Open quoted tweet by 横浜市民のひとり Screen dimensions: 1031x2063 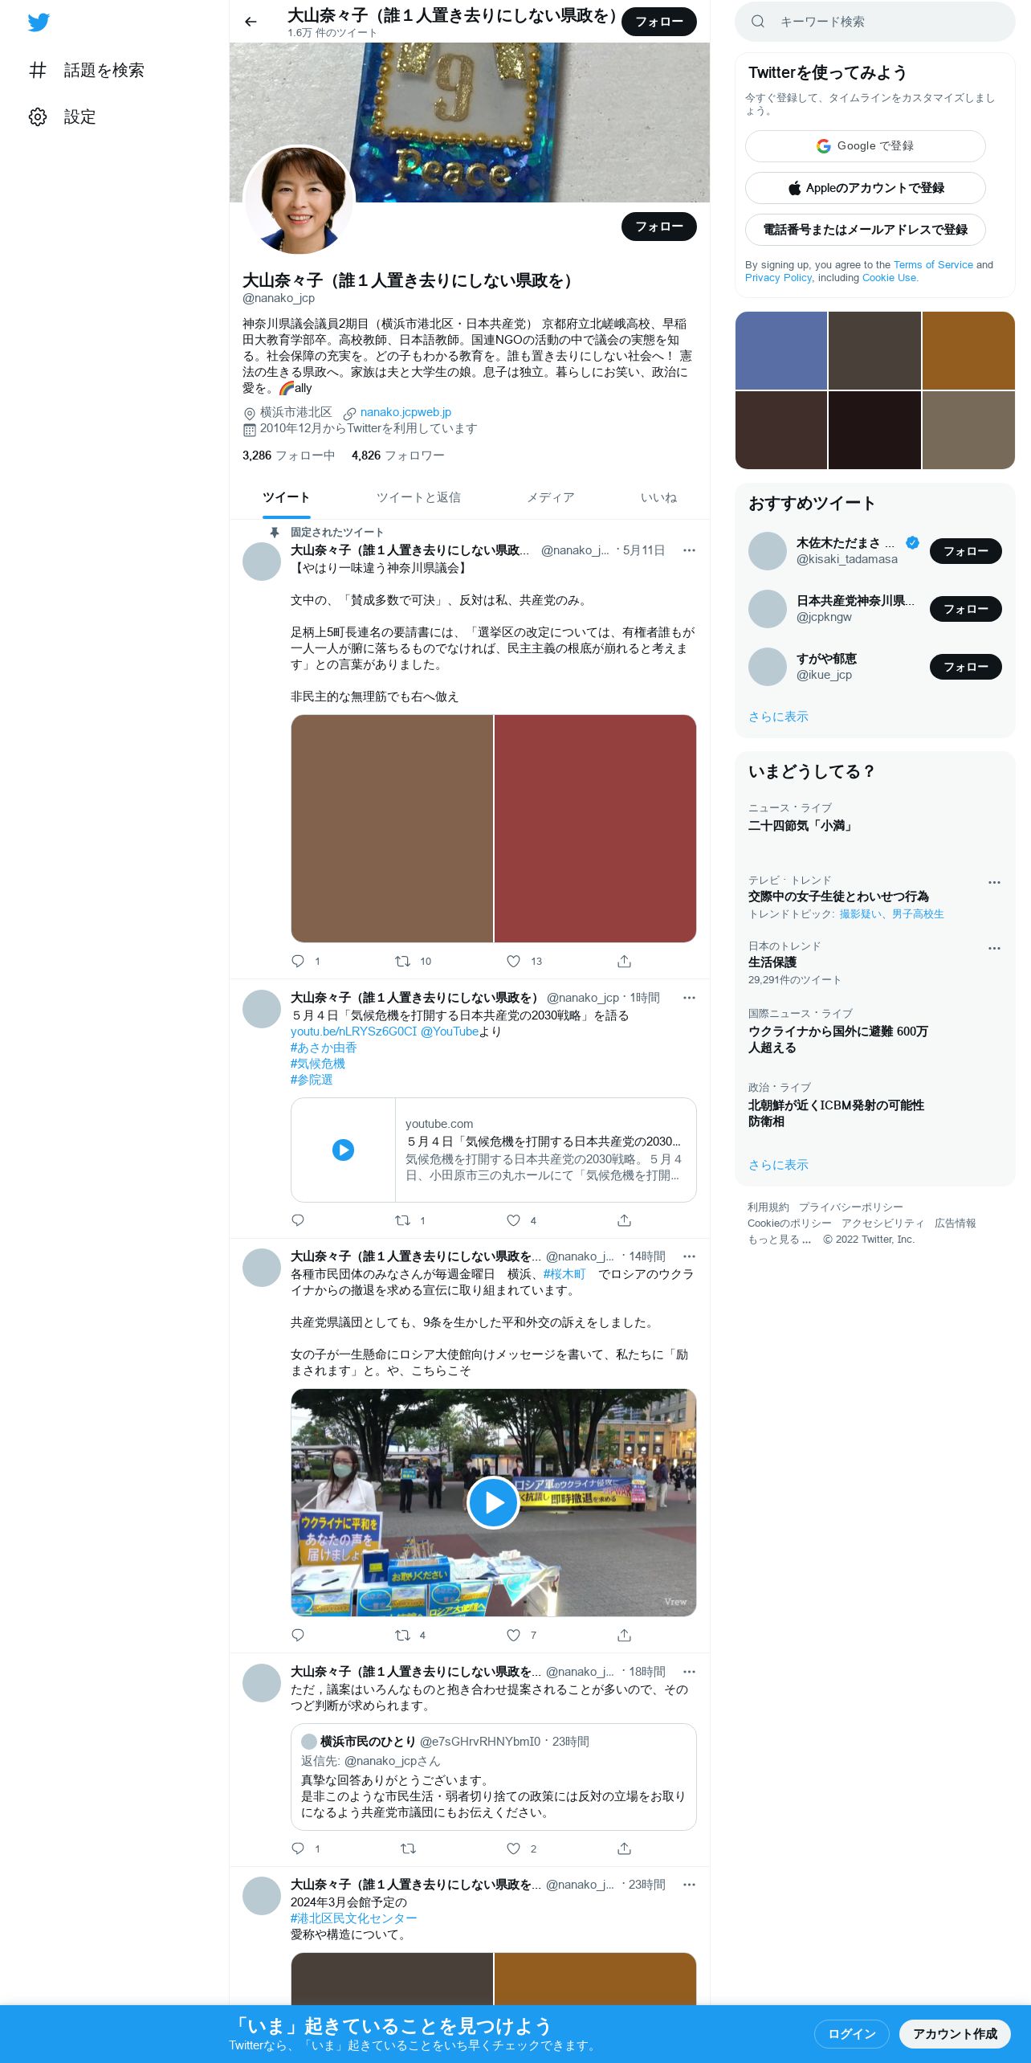(x=493, y=1777)
